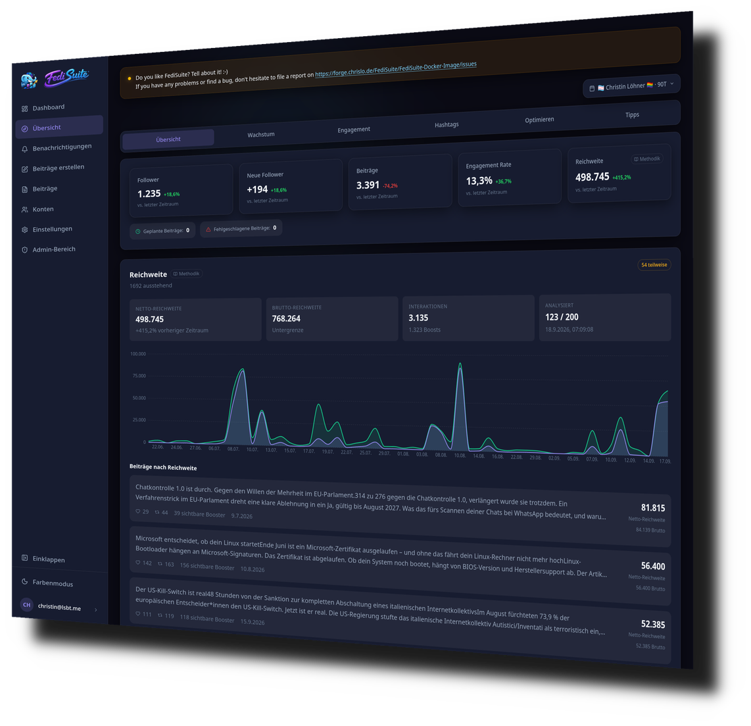Switch to the Engagement tab
751x726 pixels.
(353, 130)
